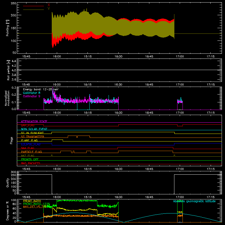Click the Collimator 8 legend entry
The image size is (225, 225).
pyautogui.click(x=31, y=93)
